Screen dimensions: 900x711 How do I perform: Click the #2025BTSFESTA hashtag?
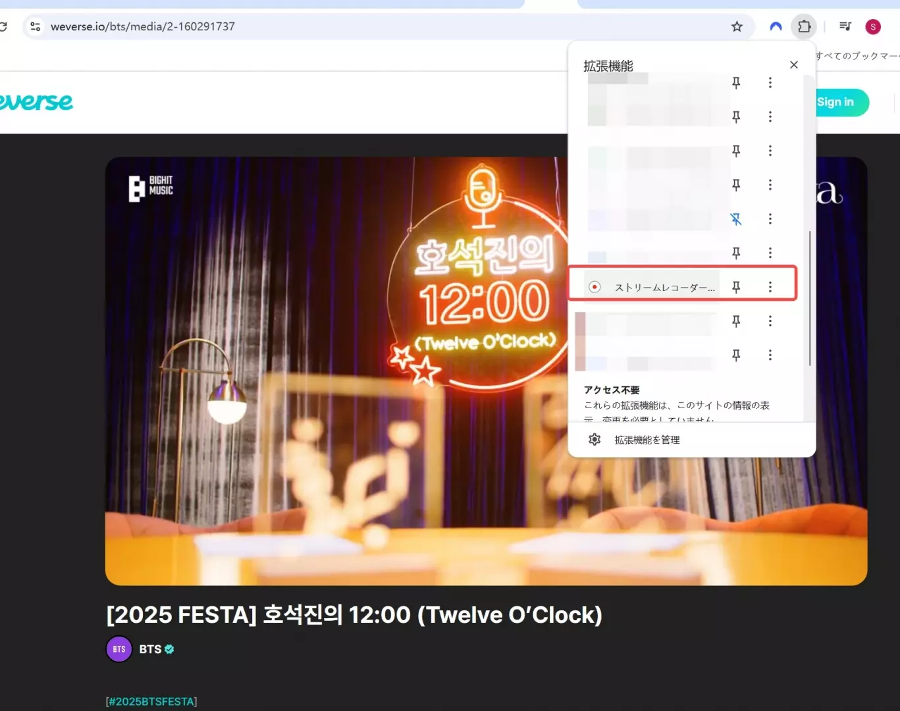pos(151,702)
